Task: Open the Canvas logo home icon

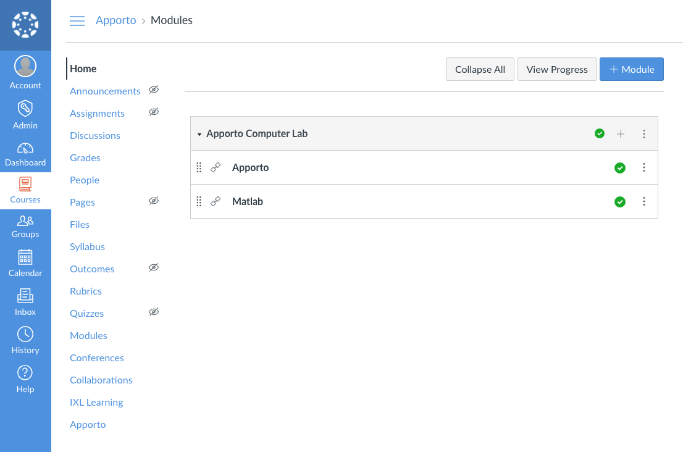Action: pyautogui.click(x=25, y=25)
